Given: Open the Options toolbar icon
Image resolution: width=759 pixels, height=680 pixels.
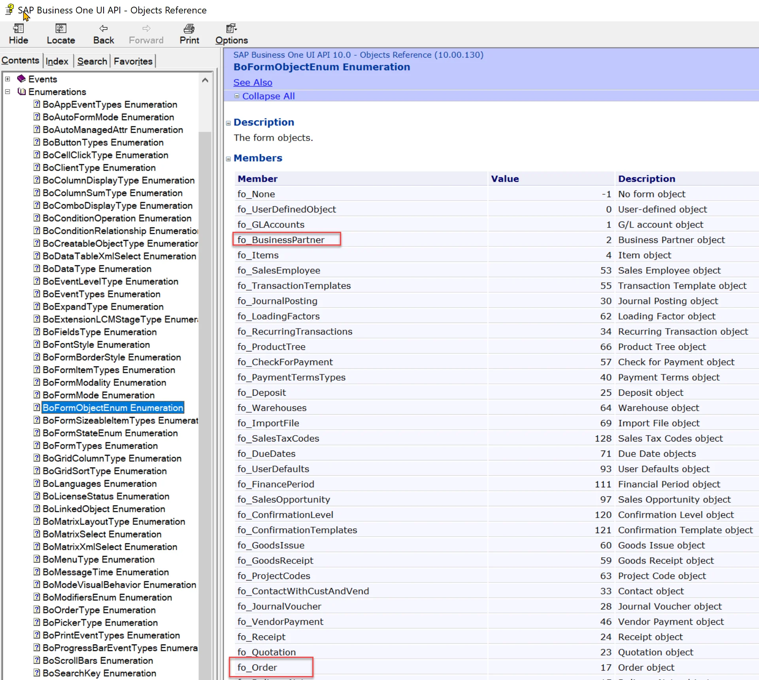Looking at the screenshot, I should 231,29.
